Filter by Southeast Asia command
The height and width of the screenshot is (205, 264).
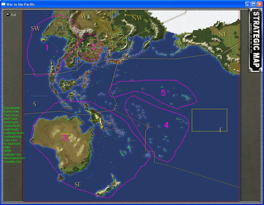tap(12, 136)
